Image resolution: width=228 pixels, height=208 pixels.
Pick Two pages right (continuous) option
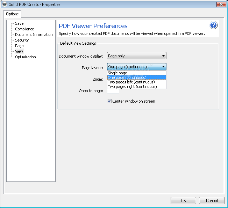point(136,87)
